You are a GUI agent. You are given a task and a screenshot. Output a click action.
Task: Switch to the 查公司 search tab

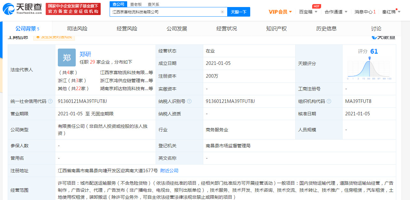pyautogui.click(x=118, y=4)
